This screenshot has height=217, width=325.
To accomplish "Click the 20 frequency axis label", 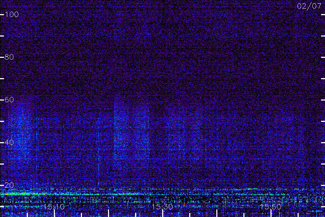I will 9,185.
